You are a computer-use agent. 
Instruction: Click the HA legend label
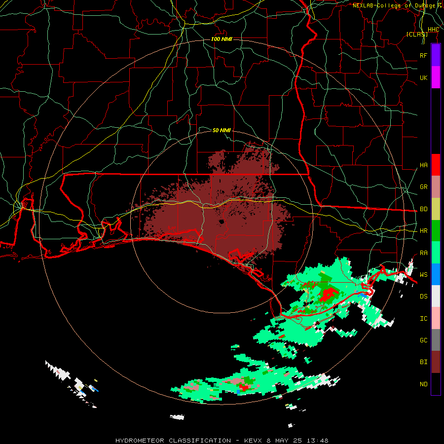pyautogui.click(x=424, y=165)
